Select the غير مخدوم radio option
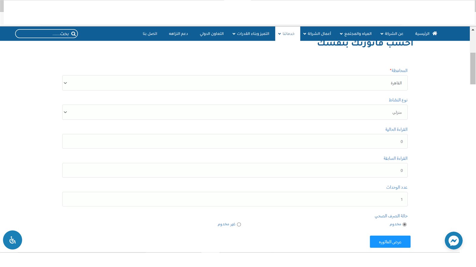 point(239,225)
